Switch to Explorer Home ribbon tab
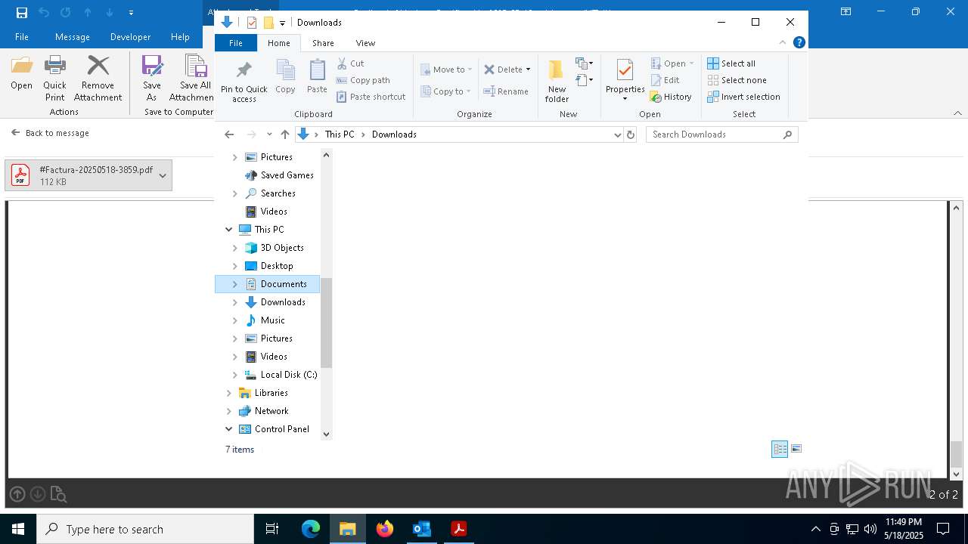This screenshot has height=544, width=968. click(x=278, y=43)
